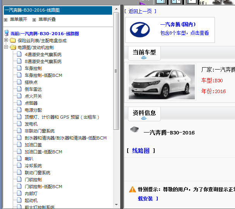Open 电源分配 wiring diagram
Viewport: 235px width, 209px height.
pos(33,110)
